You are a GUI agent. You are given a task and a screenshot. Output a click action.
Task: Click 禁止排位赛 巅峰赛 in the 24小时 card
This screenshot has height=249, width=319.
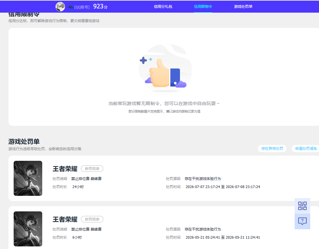[x=86, y=179]
